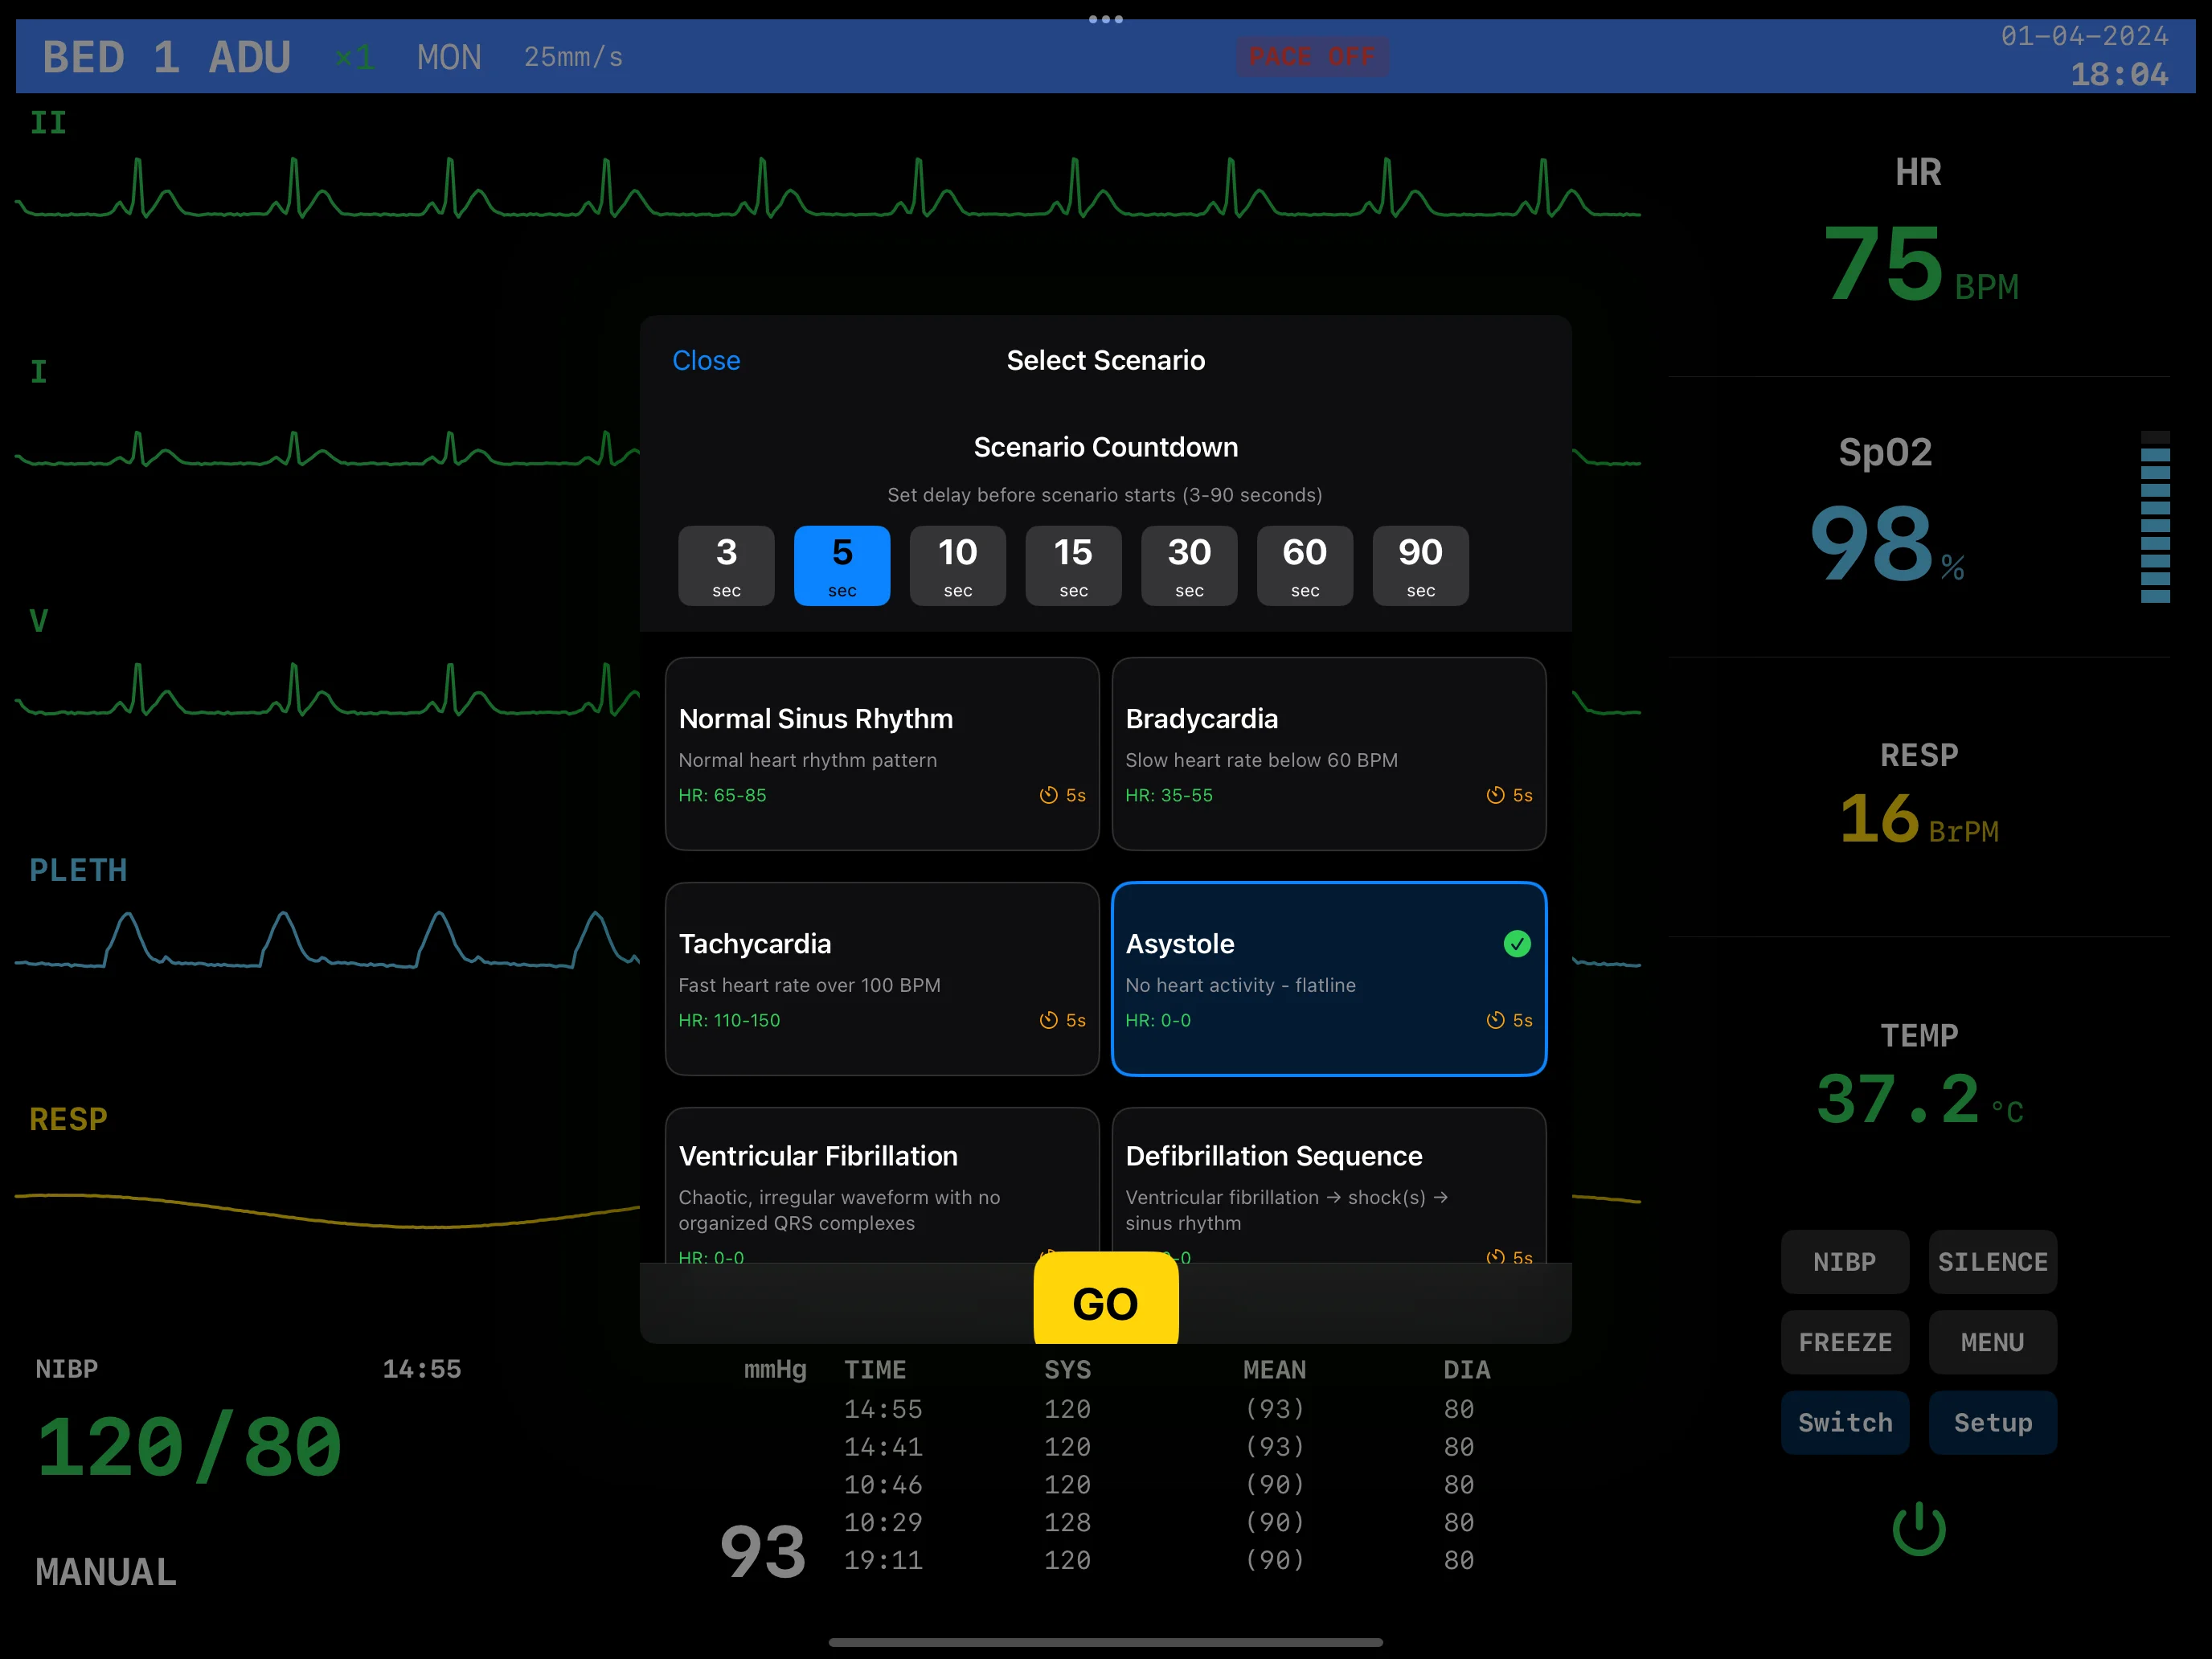Screen dimensions: 2212x1659
Task: Click the SILENCE alarm button
Action: pos(1992,1262)
